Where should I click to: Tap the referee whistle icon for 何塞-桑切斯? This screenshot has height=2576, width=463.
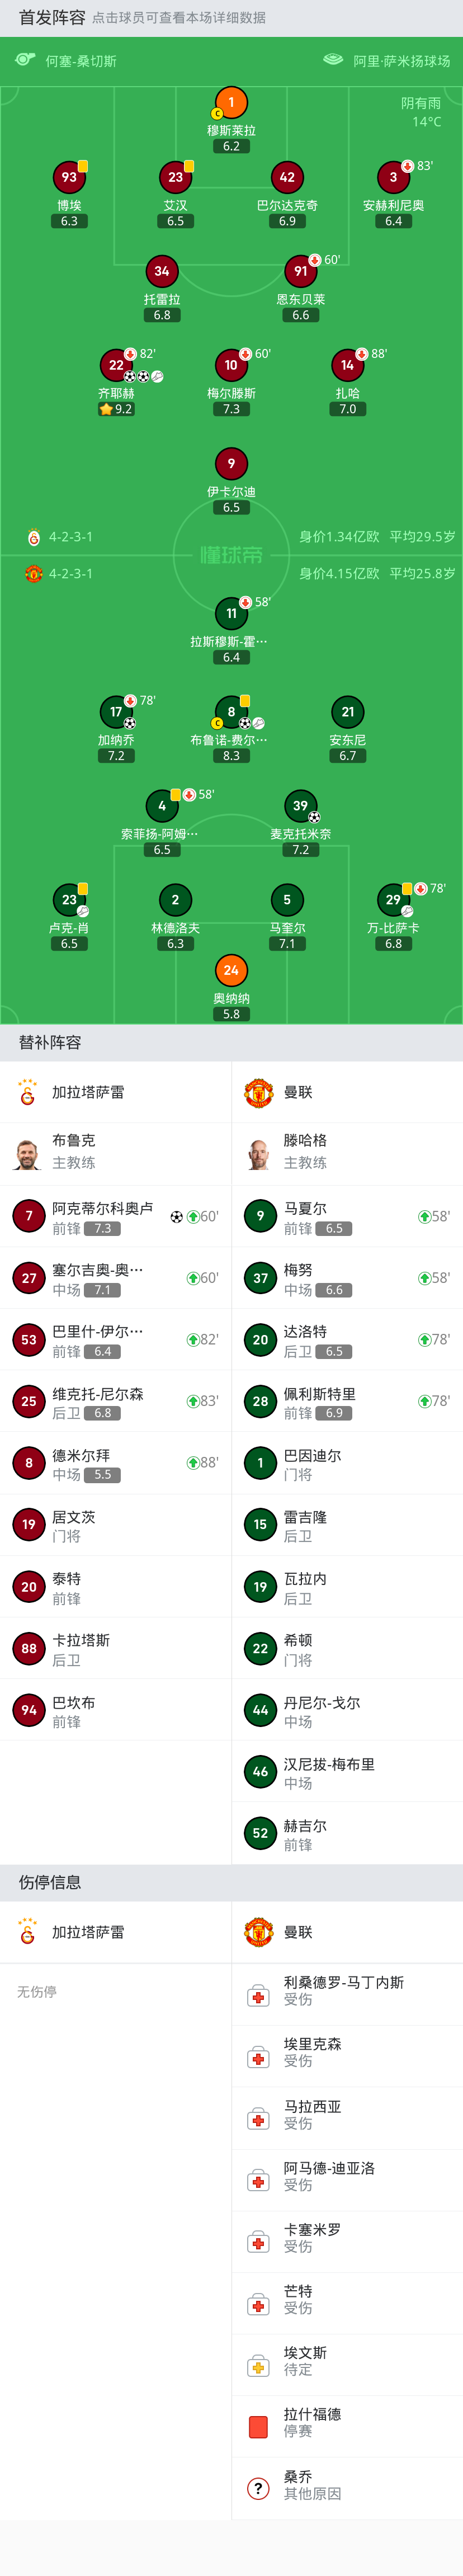point(25,60)
